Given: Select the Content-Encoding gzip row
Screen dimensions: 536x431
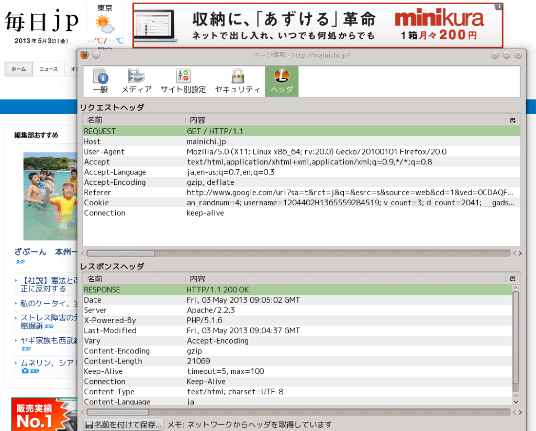Looking at the screenshot, I should click(298, 351).
